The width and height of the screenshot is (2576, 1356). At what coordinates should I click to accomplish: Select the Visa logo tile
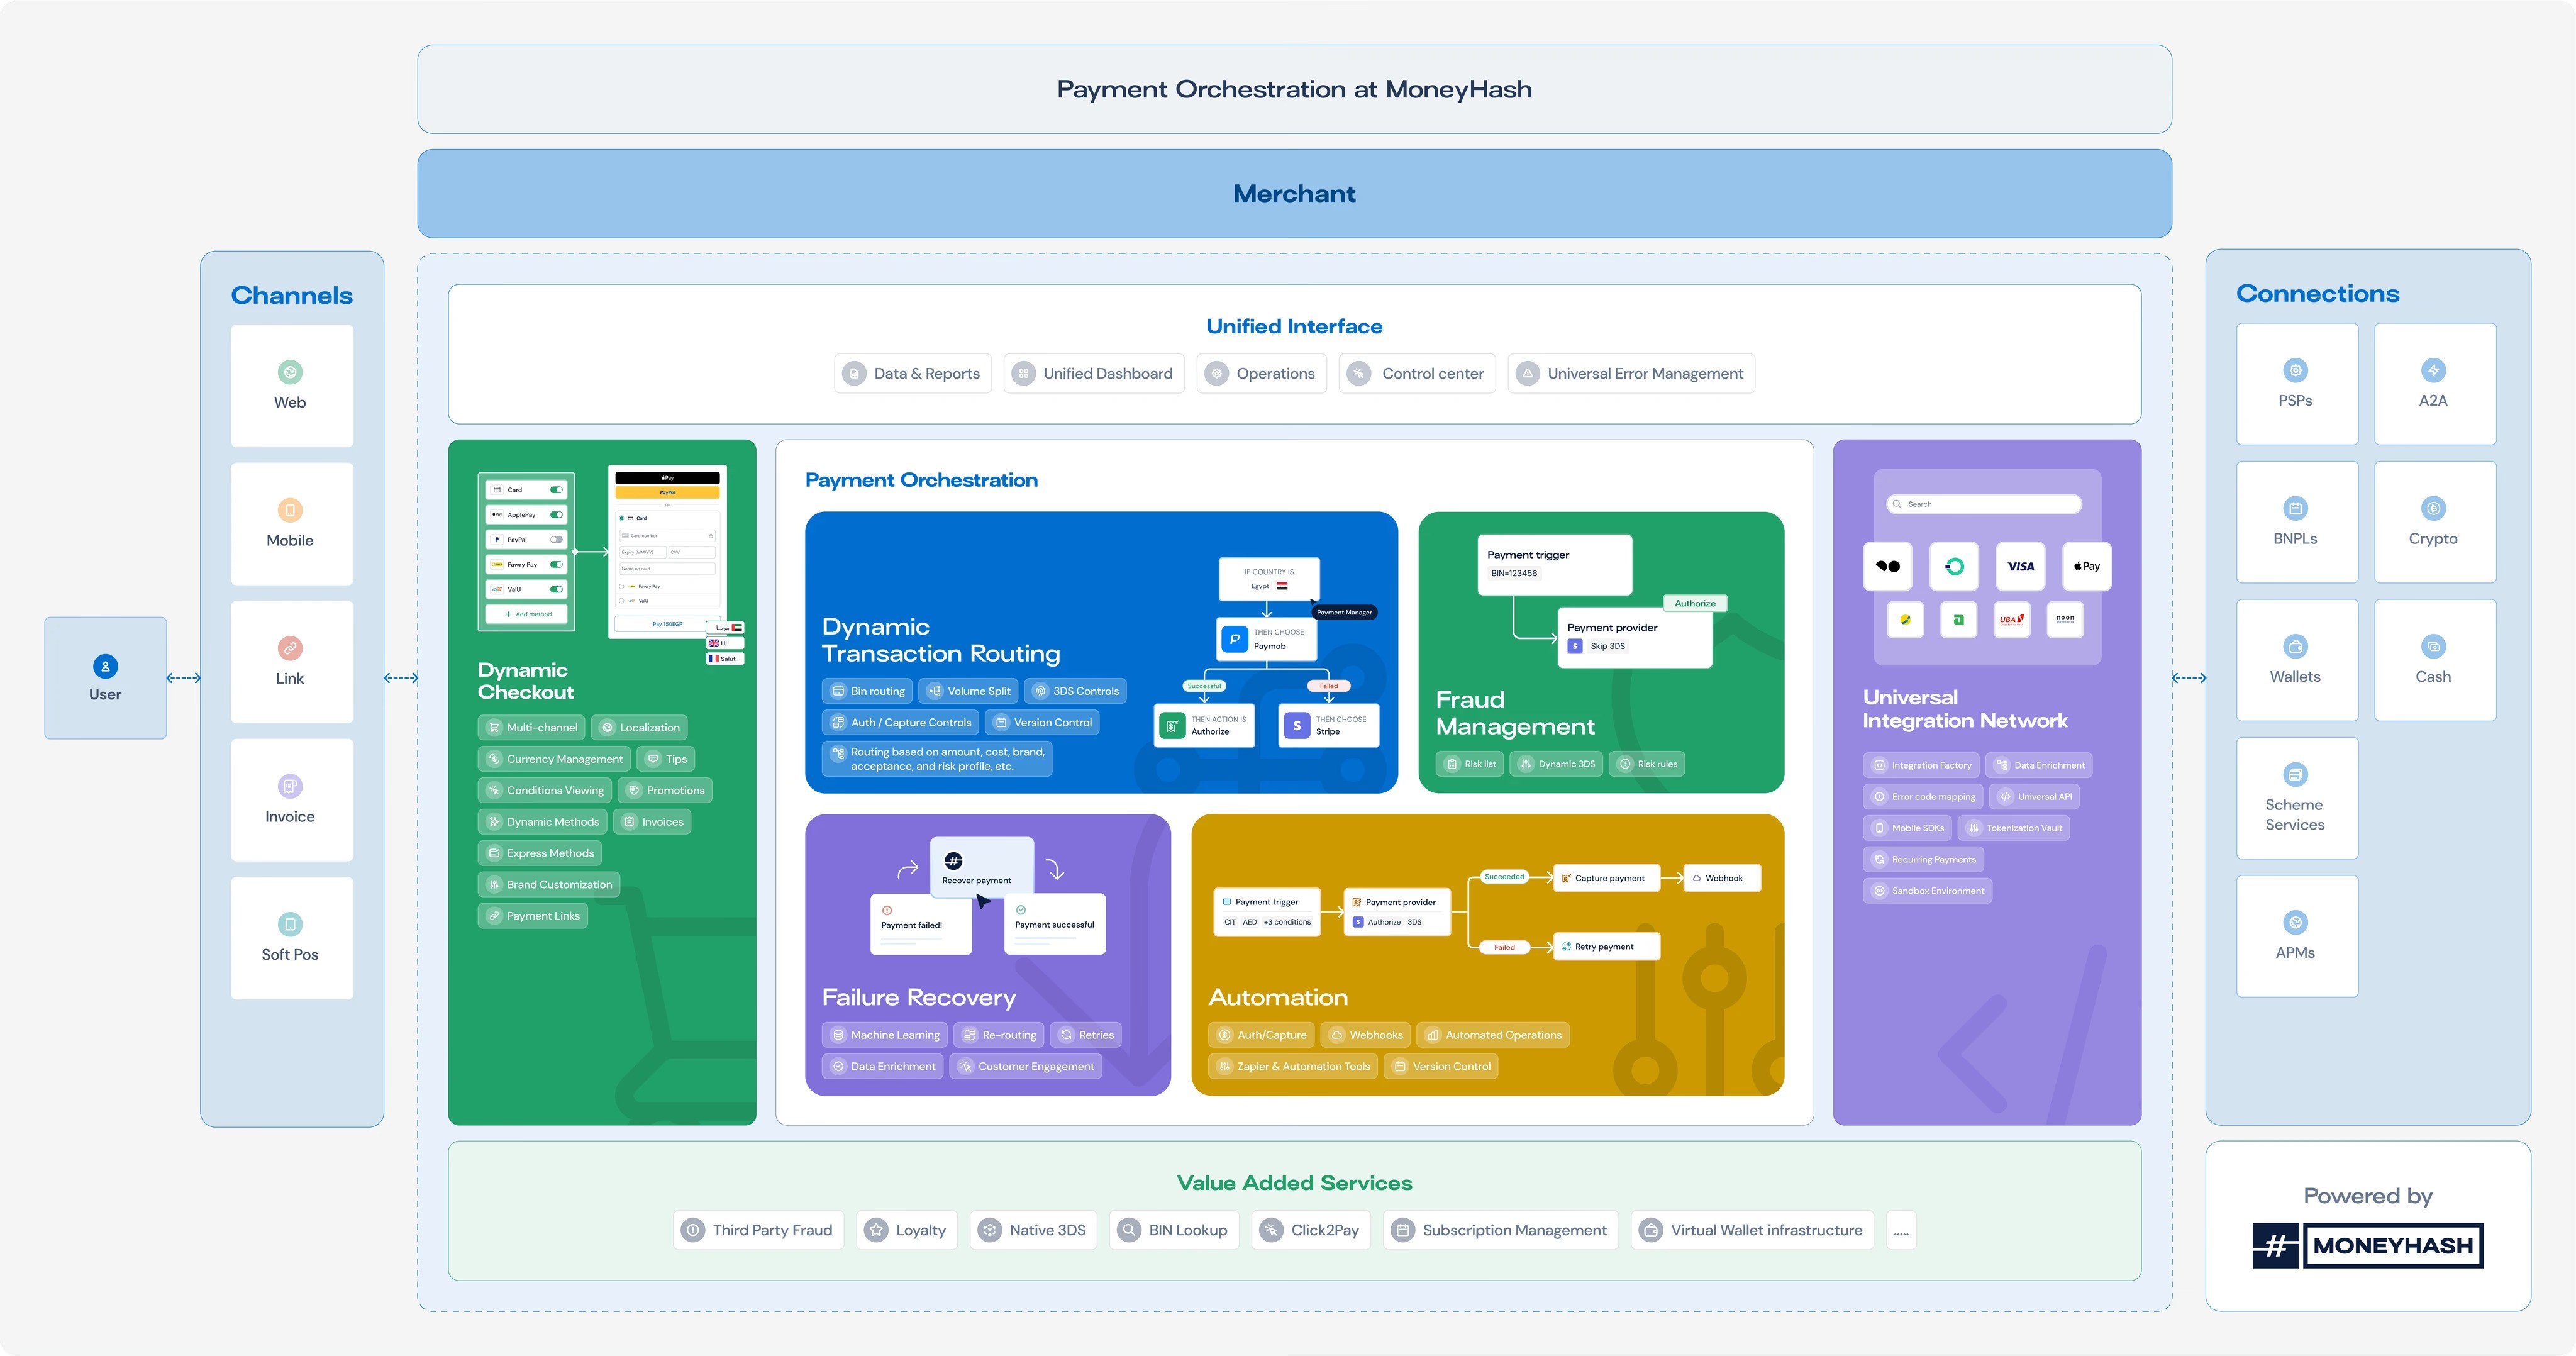(x=2020, y=566)
